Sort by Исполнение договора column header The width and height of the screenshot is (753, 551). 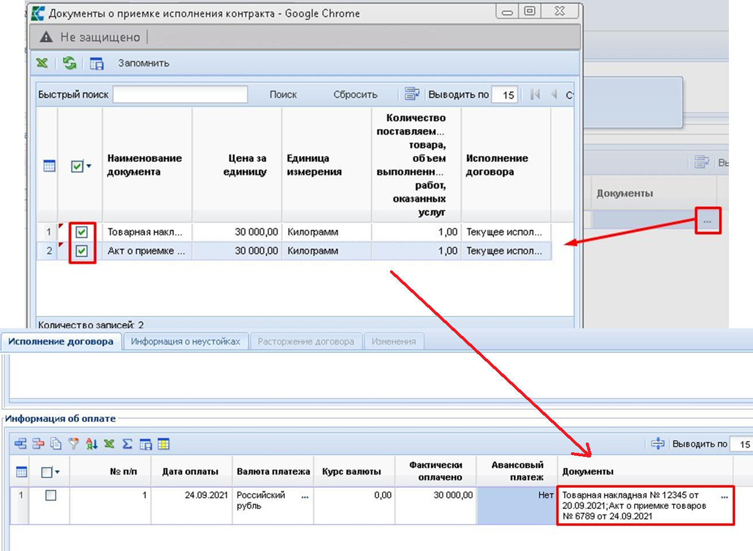[x=505, y=165]
